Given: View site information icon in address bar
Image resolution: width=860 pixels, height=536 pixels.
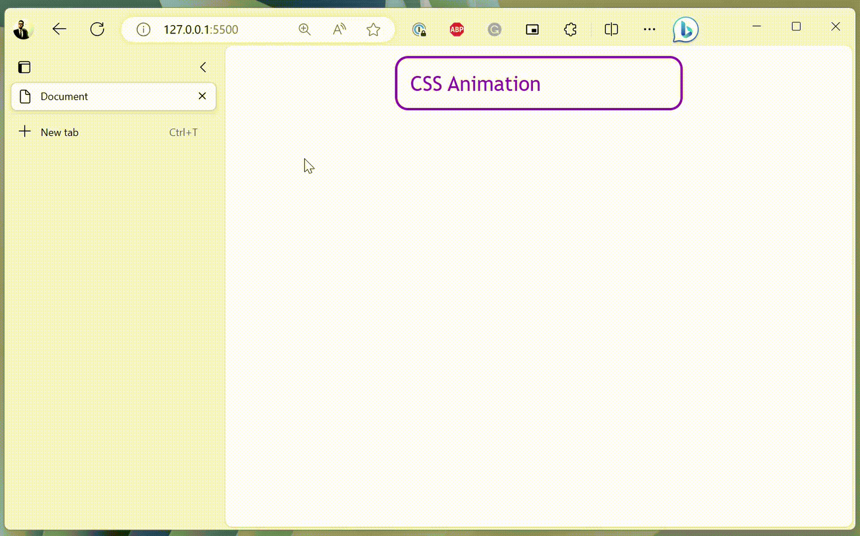Looking at the screenshot, I should point(143,30).
